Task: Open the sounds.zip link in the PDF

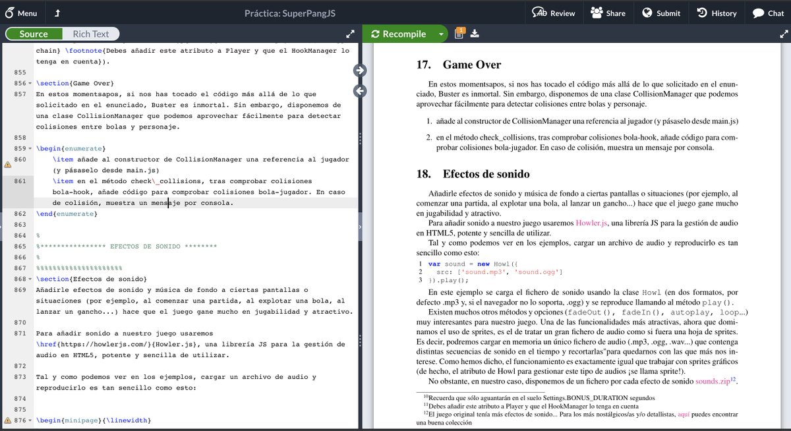Action: click(x=713, y=381)
